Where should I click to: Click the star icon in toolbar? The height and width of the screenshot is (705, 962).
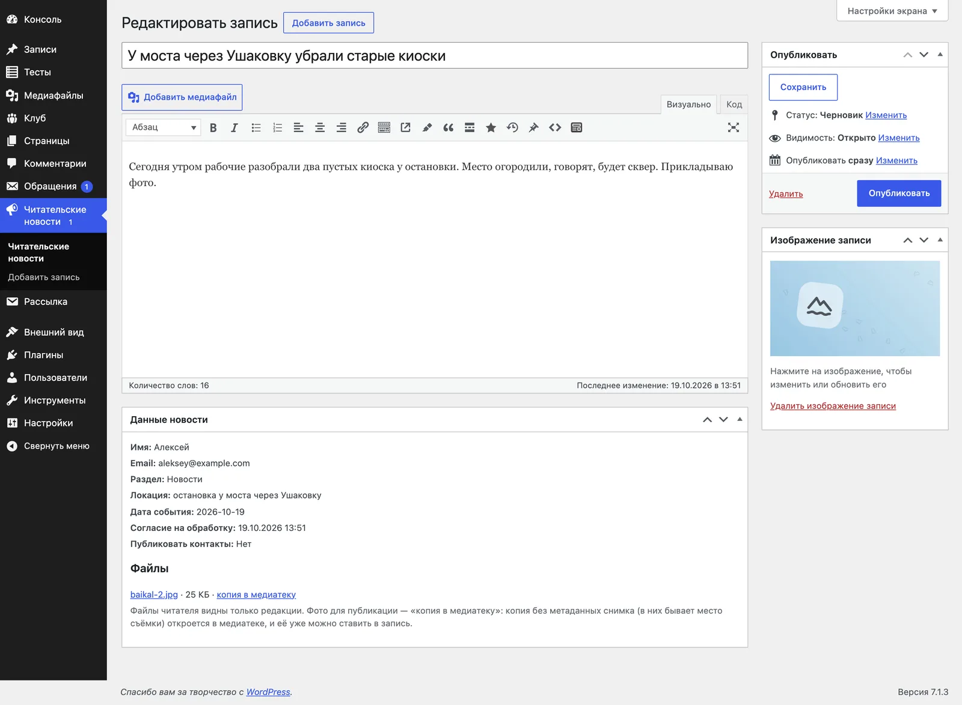click(x=491, y=127)
